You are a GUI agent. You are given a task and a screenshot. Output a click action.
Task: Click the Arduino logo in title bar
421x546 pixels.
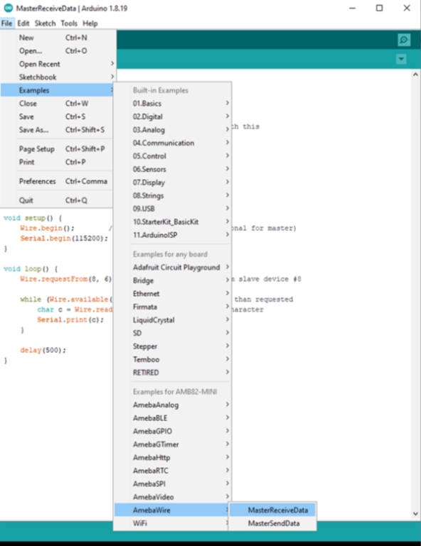(x=8, y=8)
